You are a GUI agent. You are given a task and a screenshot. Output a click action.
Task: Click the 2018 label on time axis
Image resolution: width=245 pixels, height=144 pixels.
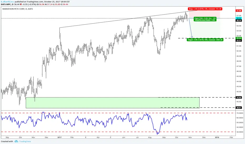(x=217, y=137)
